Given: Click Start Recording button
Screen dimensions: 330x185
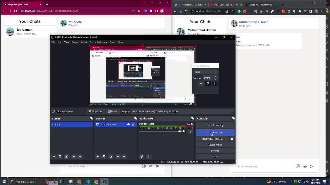Looking at the screenshot, I should click(x=215, y=133).
